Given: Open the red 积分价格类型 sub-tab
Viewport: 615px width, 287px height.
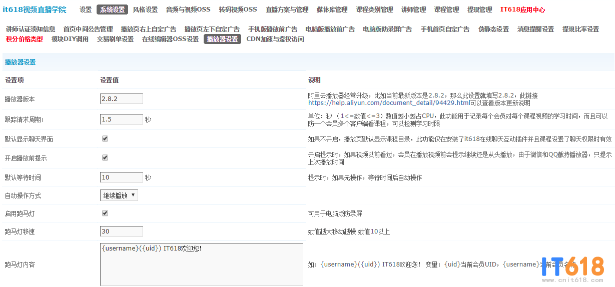Looking at the screenshot, I should pos(25,39).
